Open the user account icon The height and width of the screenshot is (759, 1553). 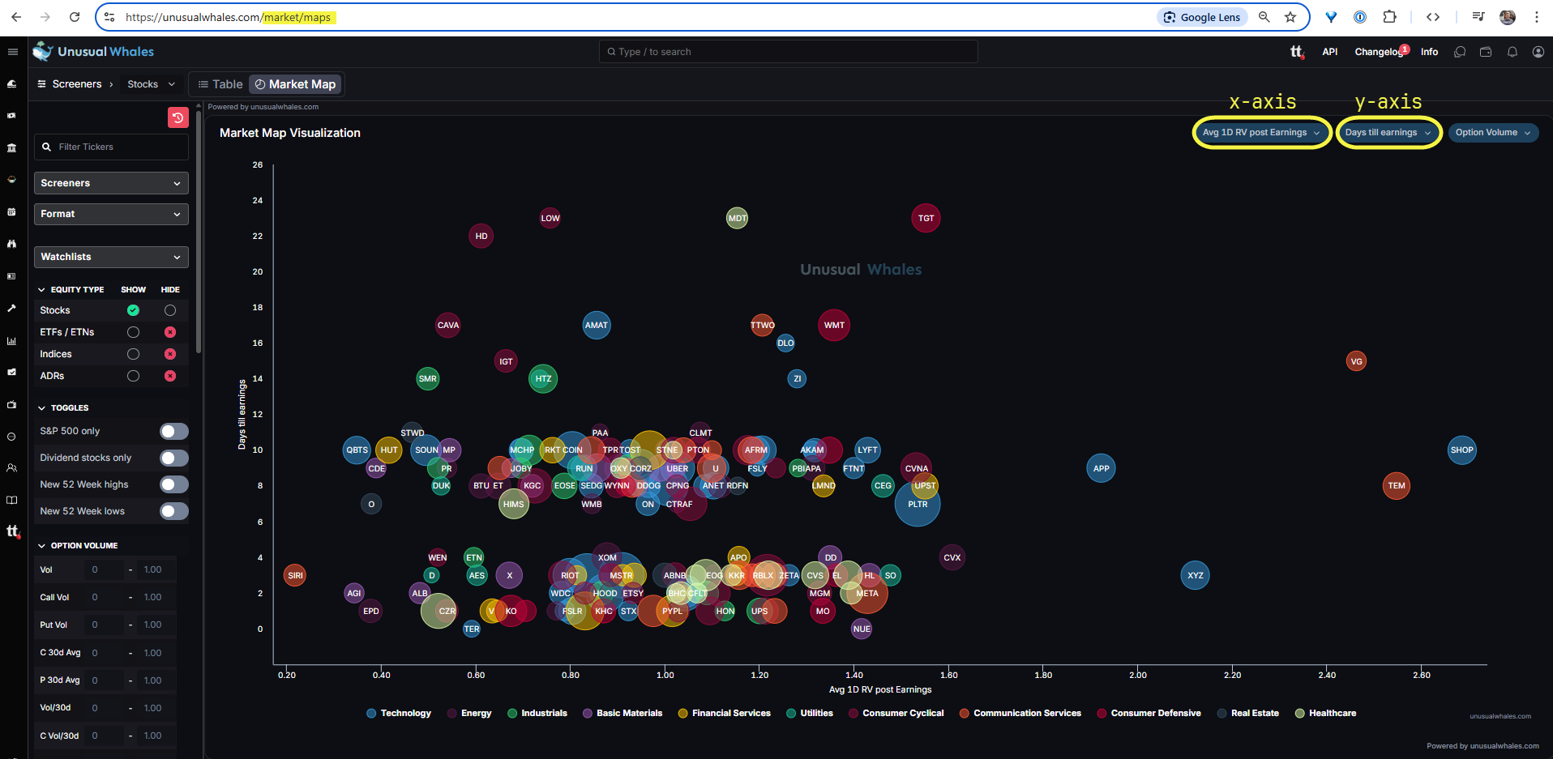1538,52
